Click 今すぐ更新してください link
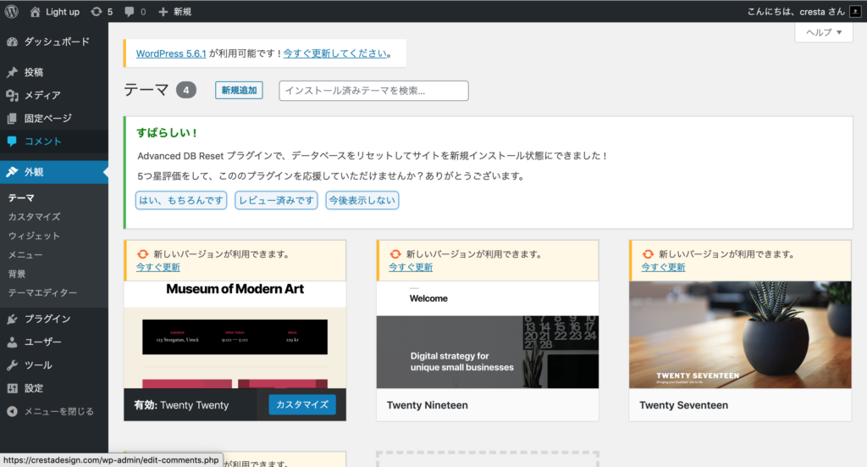This screenshot has height=467, width=867. point(335,53)
